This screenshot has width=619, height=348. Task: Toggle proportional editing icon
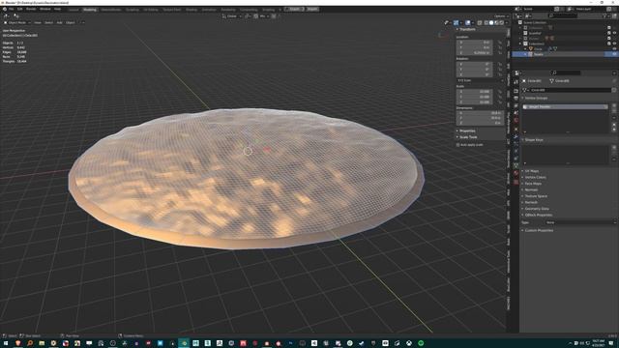point(274,16)
